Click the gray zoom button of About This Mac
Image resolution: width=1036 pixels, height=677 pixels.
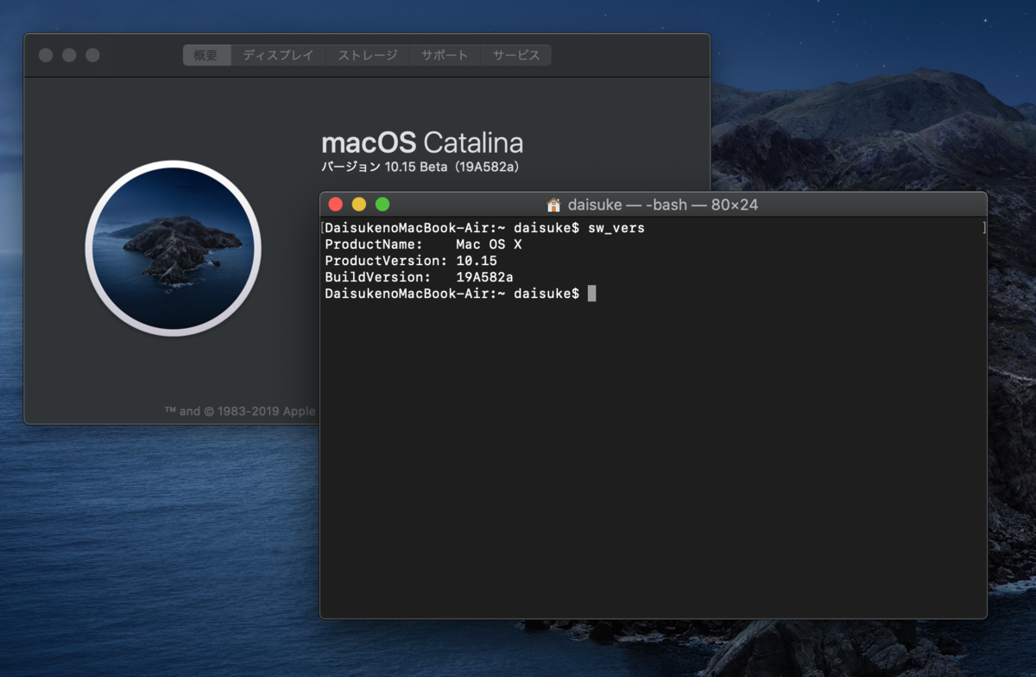[x=92, y=55]
